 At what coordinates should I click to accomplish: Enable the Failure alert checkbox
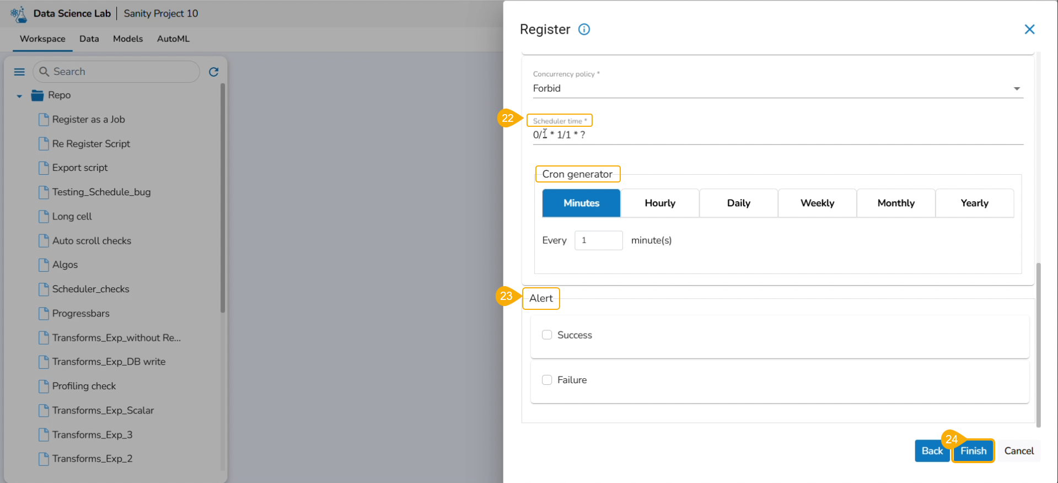pyautogui.click(x=547, y=380)
